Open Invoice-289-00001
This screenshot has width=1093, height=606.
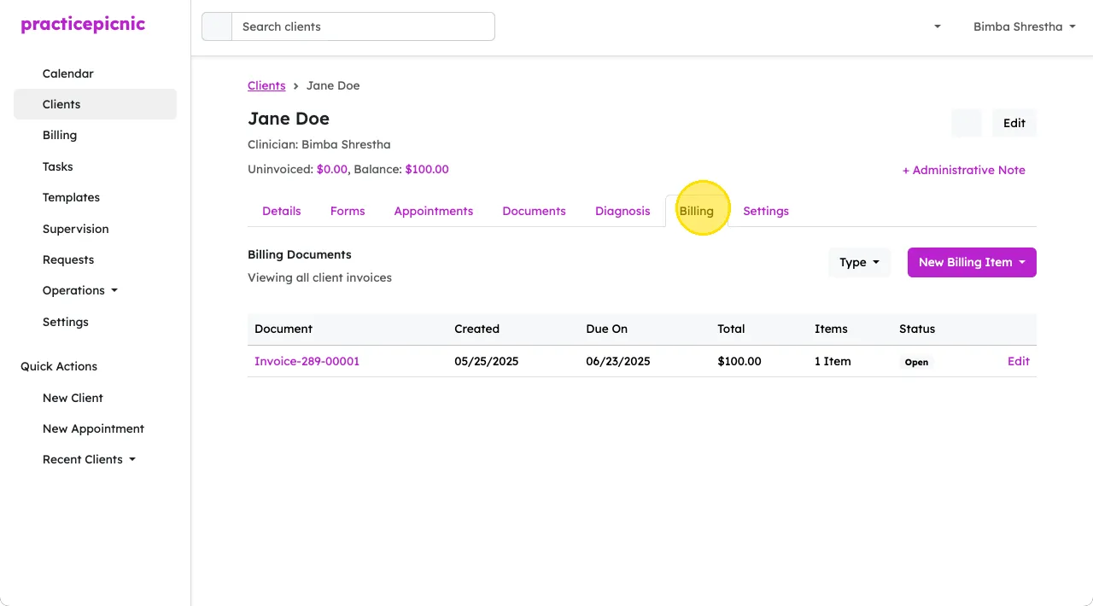point(307,361)
